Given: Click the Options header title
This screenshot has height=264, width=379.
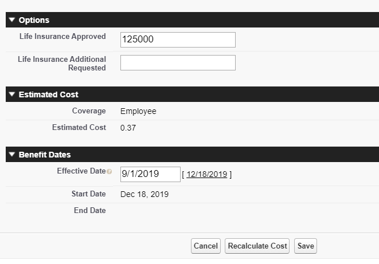Looking at the screenshot, I should 34,20.
